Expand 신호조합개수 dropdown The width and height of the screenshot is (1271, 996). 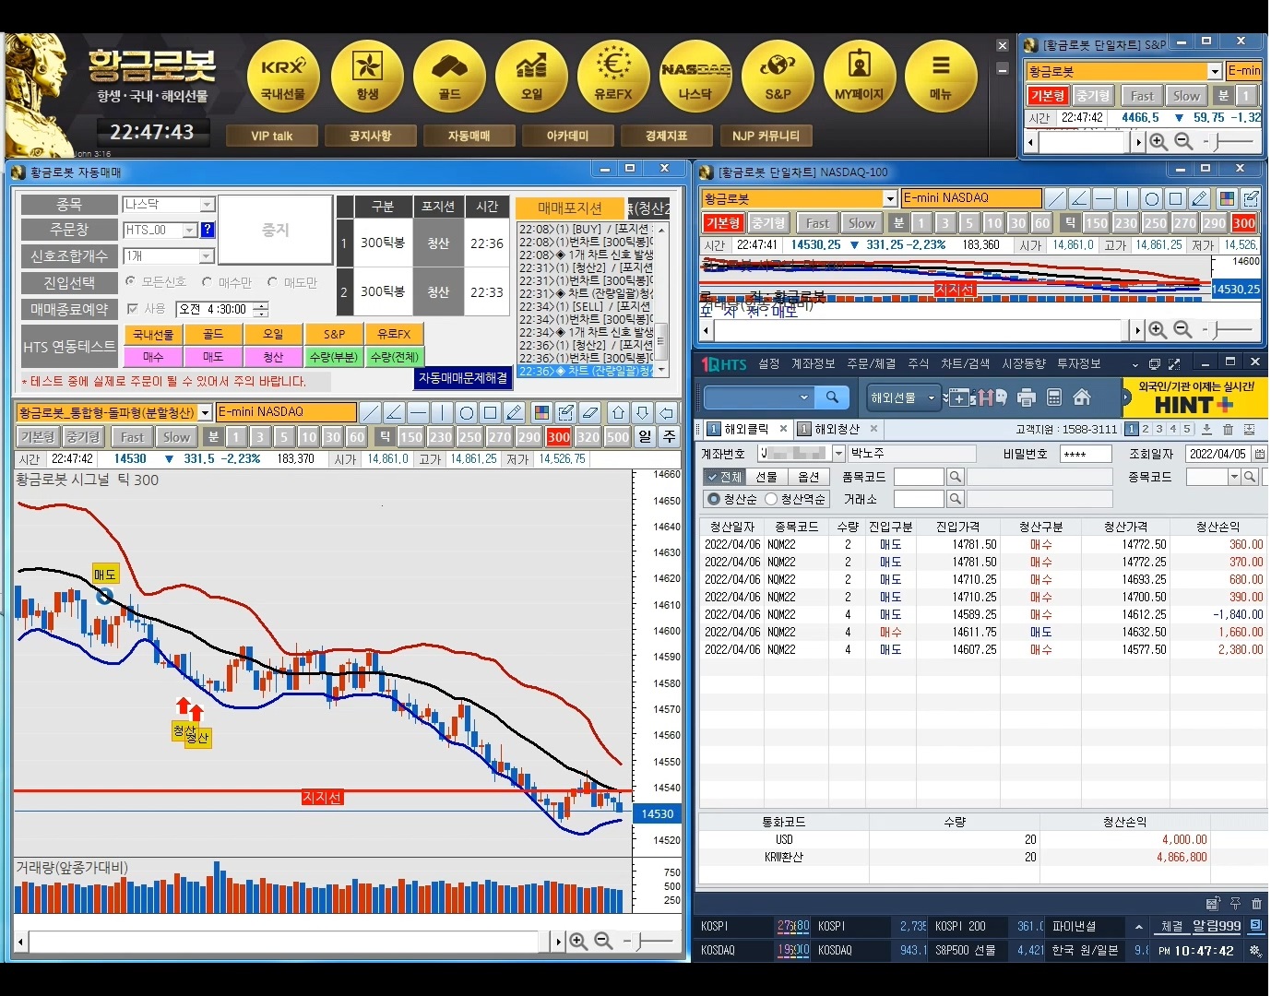(207, 256)
